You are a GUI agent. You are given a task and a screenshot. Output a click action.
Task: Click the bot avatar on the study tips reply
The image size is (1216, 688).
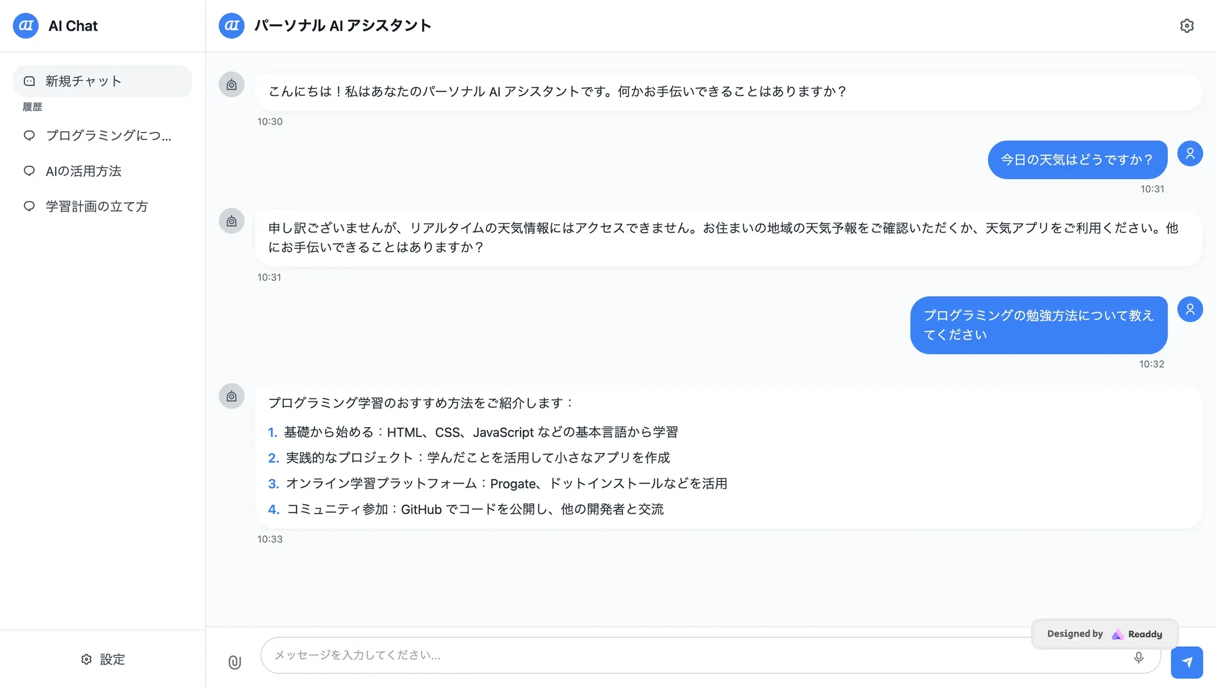click(x=231, y=396)
